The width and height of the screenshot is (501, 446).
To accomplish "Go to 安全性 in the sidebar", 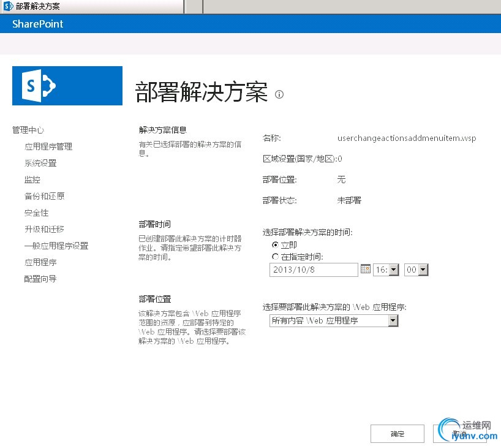I will pos(36,213).
